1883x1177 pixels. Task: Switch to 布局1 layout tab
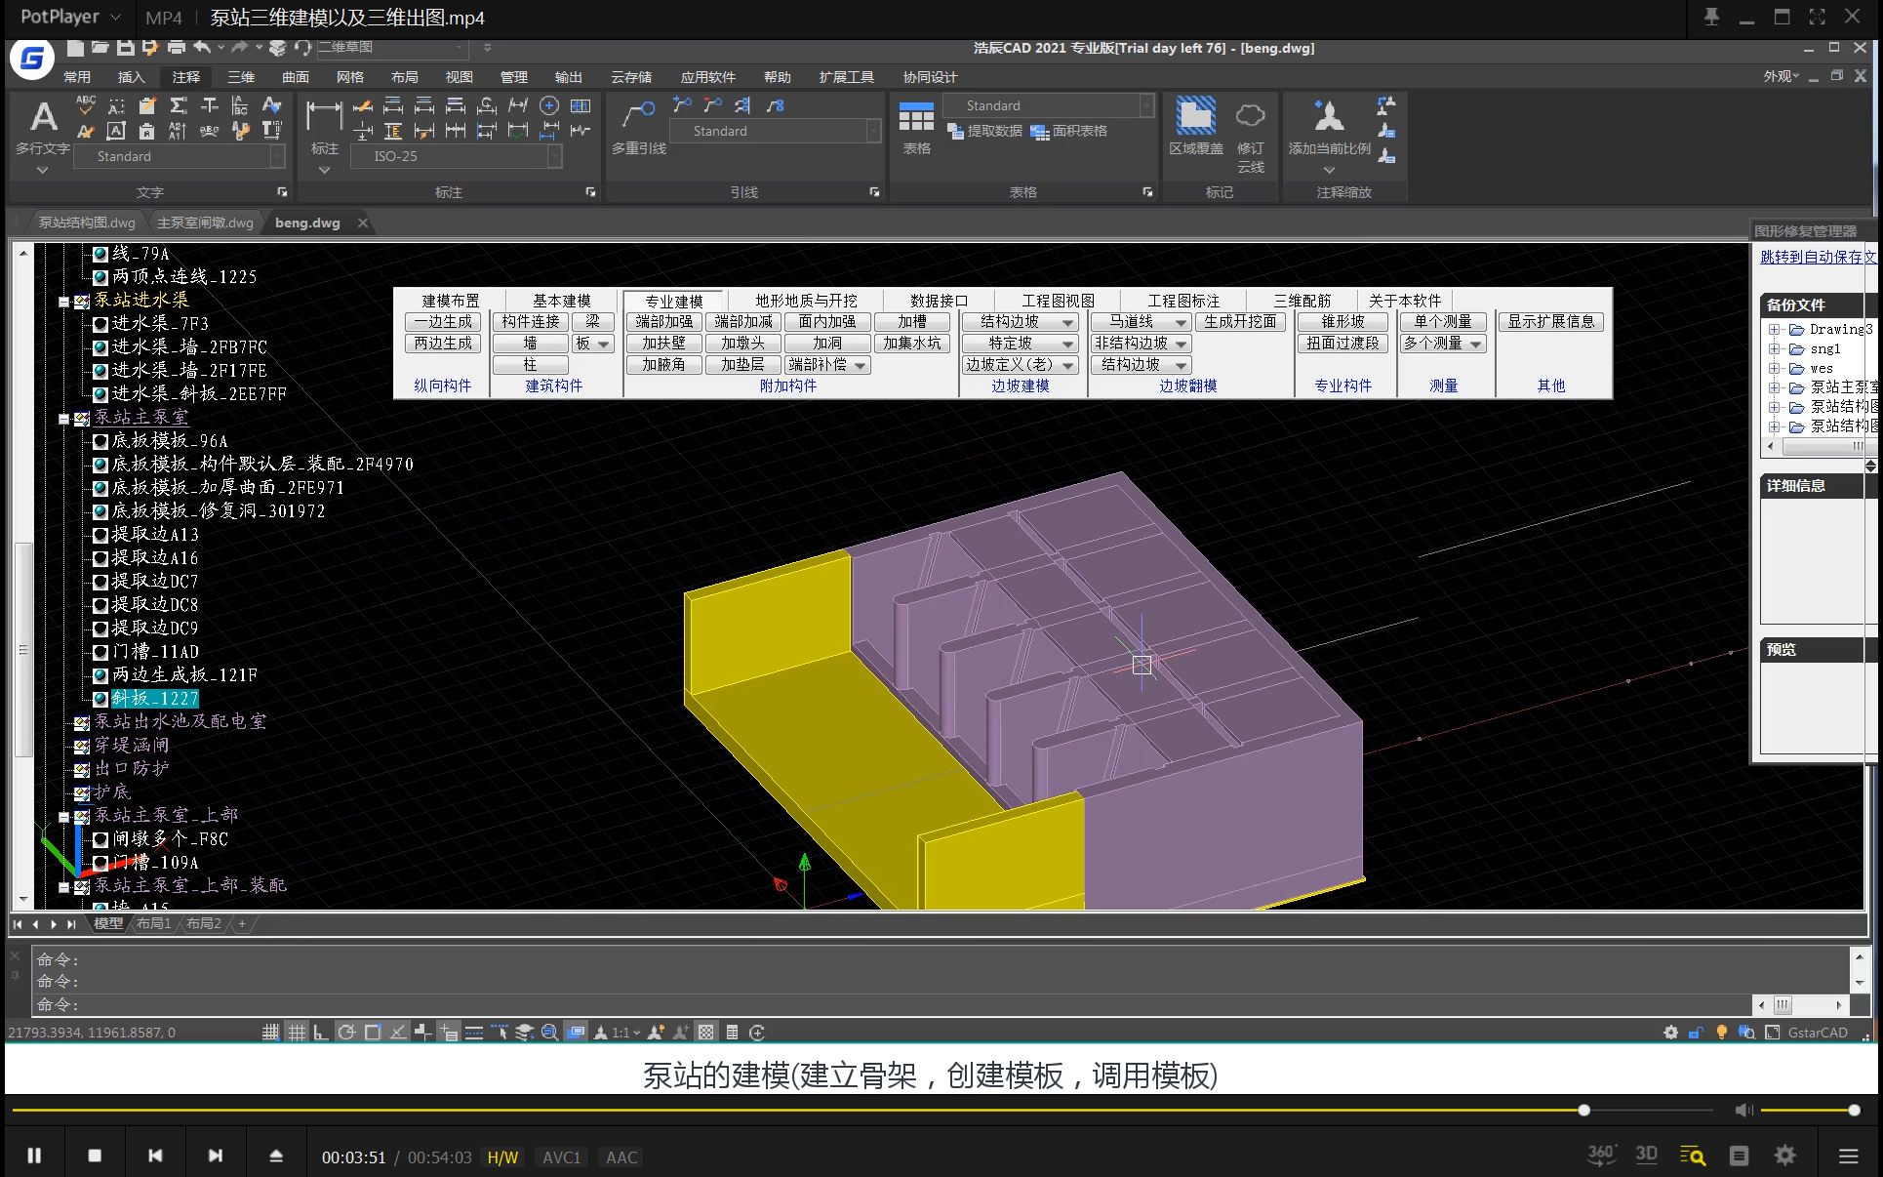[153, 923]
